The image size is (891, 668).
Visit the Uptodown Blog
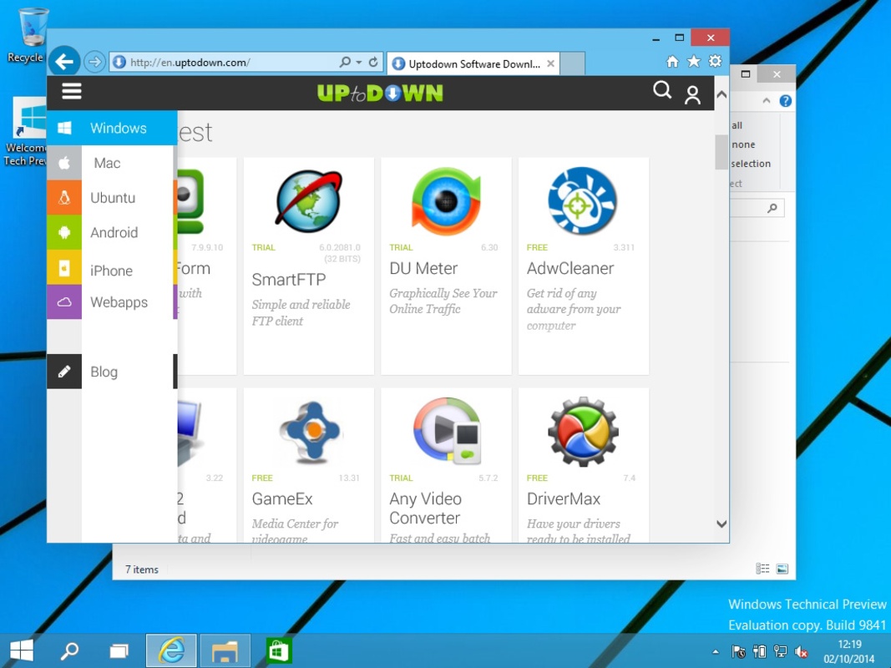pyautogui.click(x=104, y=372)
